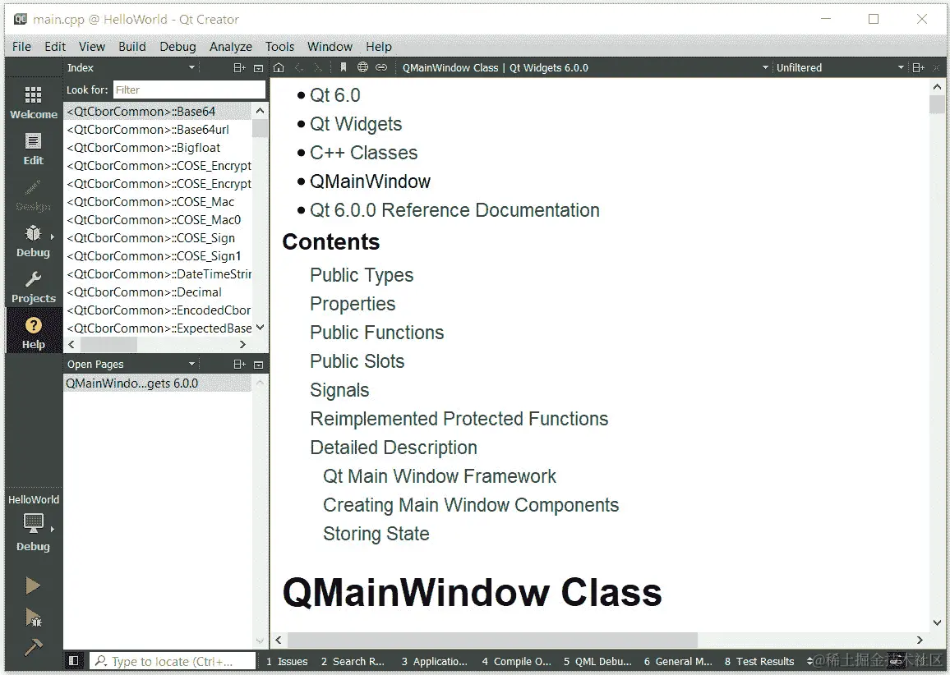Image resolution: width=950 pixels, height=675 pixels.
Task: Open Qt 6.0.0 Reference Documentation link
Action: [x=454, y=210]
